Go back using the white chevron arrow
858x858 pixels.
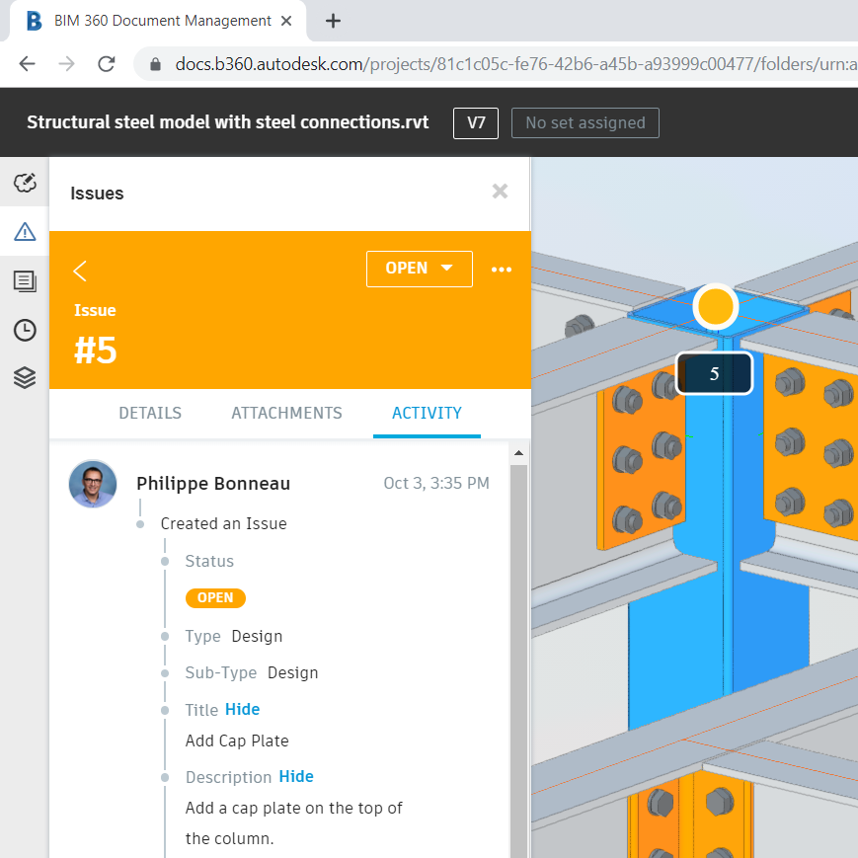[80, 271]
